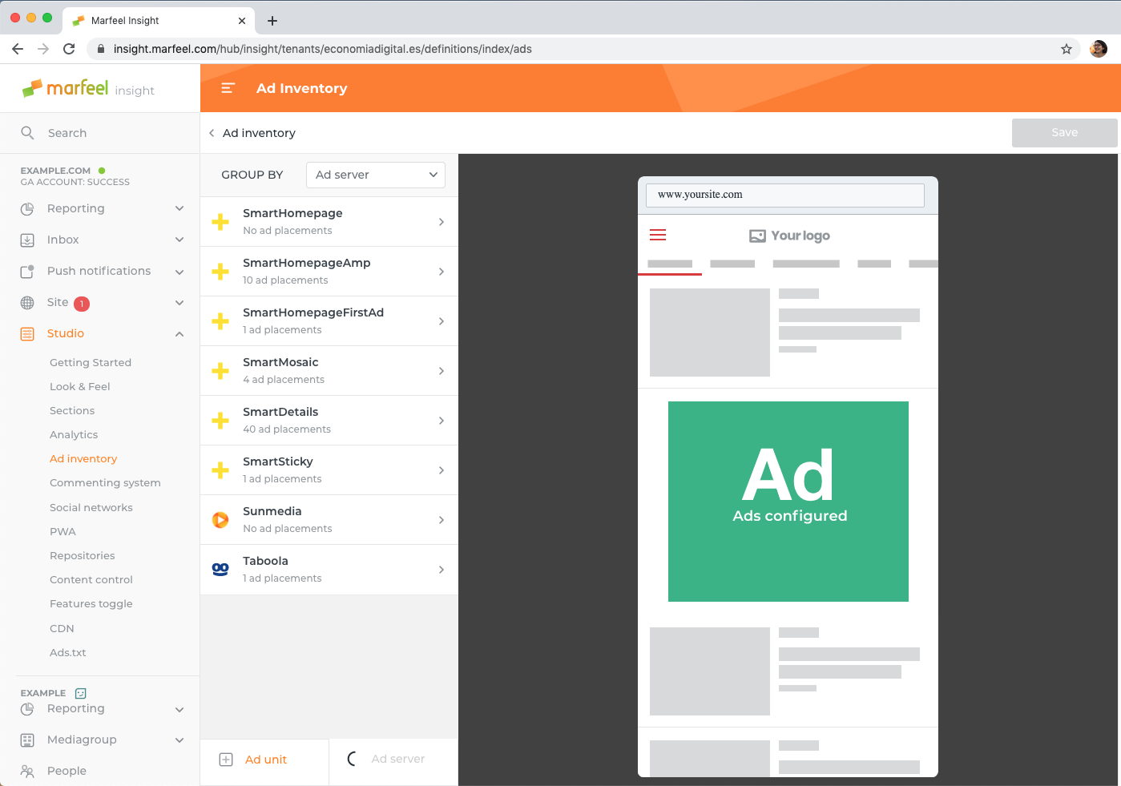
Task: Click the Search field in sidebar
Action: click(99, 133)
